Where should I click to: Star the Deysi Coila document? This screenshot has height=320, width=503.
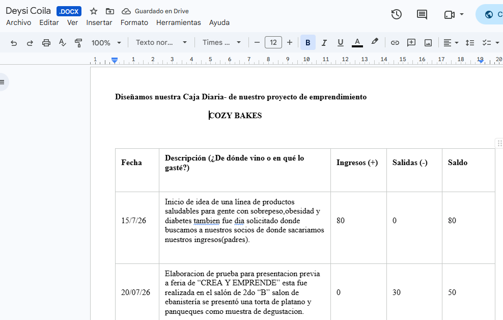pos(93,11)
